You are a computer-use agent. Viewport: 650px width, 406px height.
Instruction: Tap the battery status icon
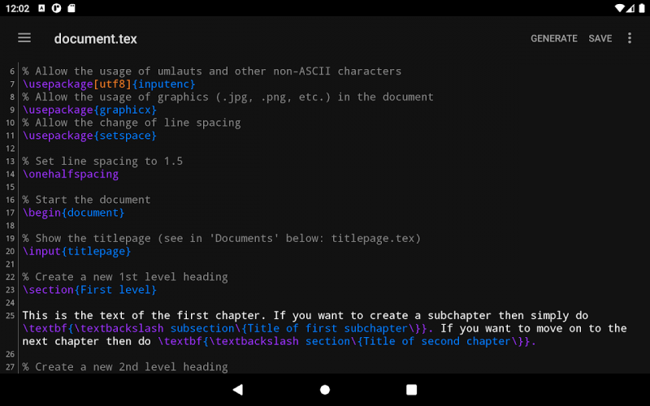pyautogui.click(x=642, y=8)
